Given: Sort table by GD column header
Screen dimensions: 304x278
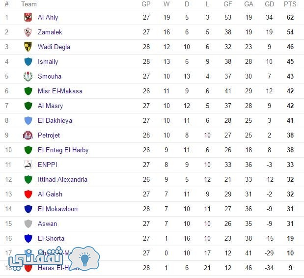Looking at the screenshot, I should (x=269, y=4).
